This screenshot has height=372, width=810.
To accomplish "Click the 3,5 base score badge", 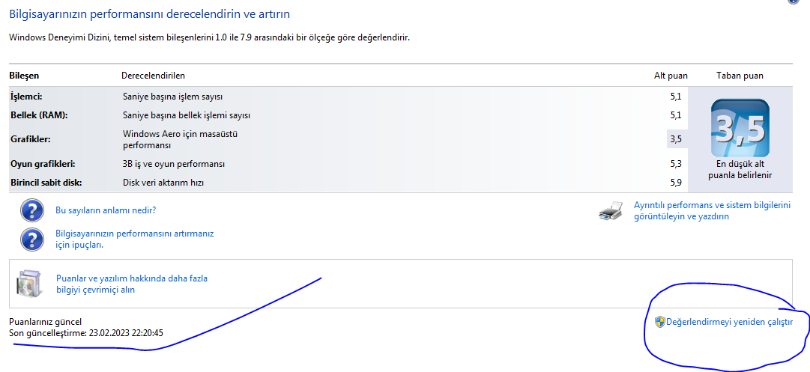I will click(740, 129).
